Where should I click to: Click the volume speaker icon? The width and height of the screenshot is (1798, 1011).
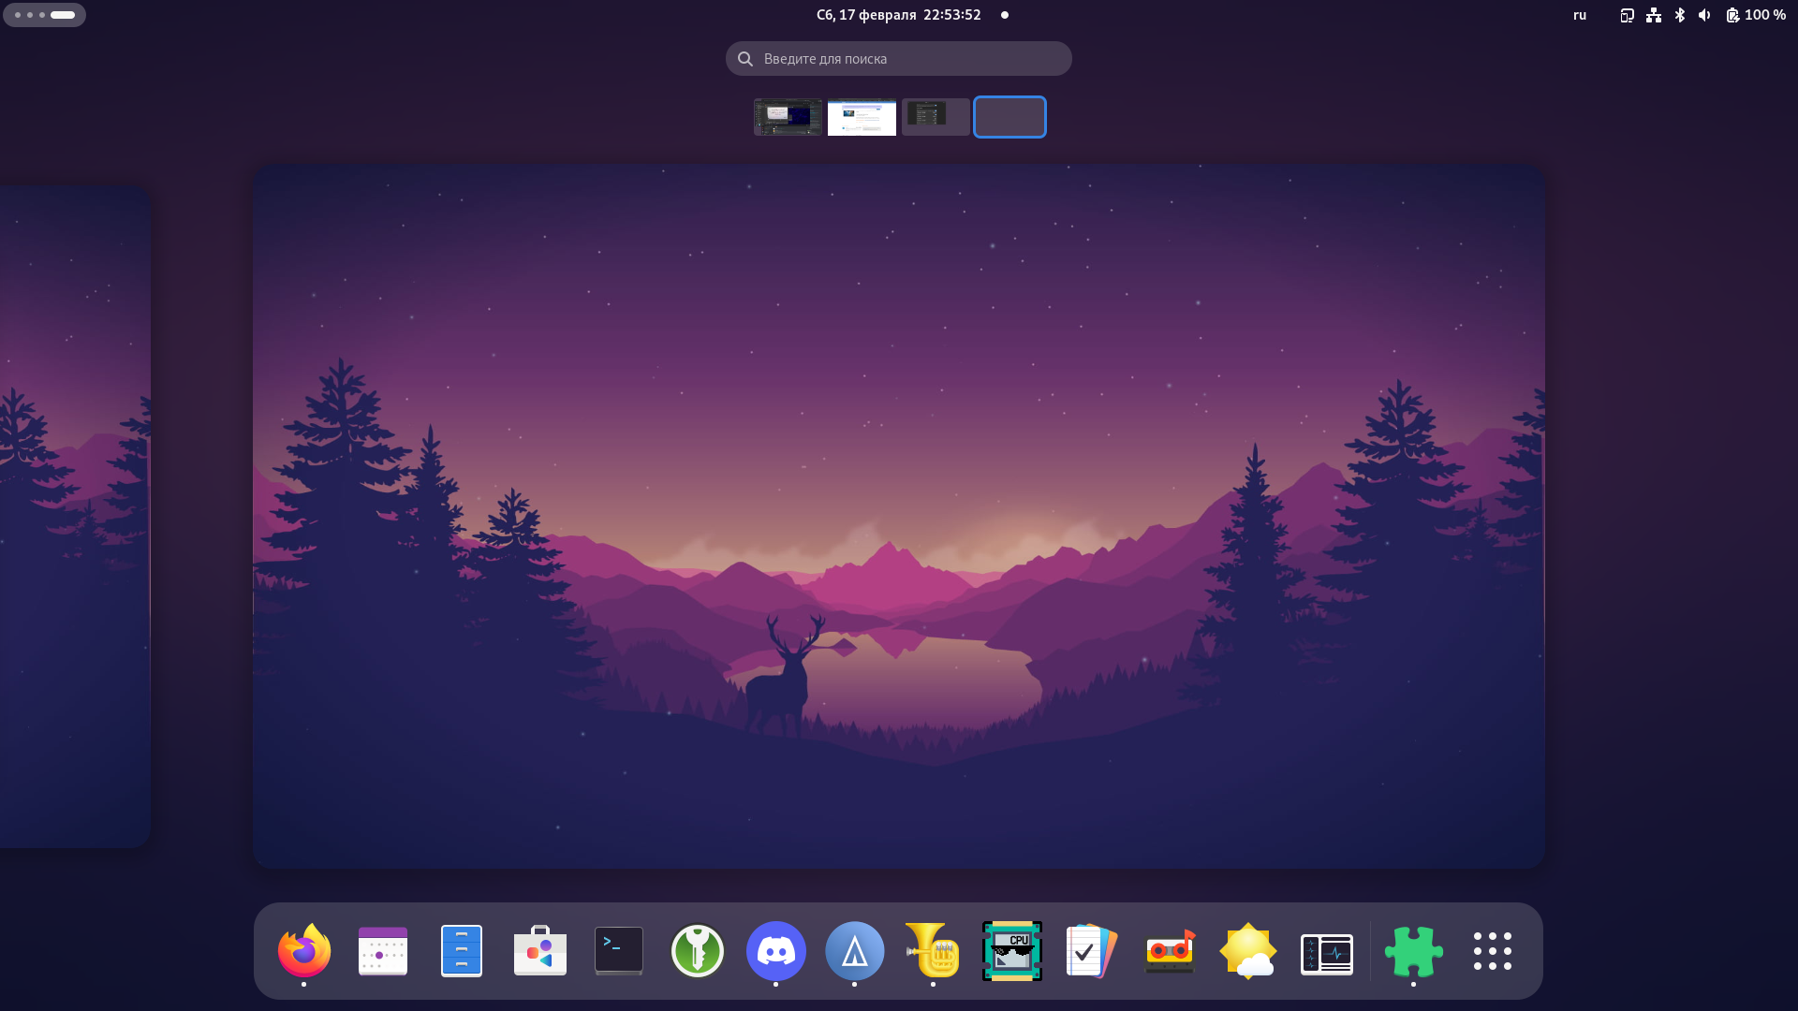(1704, 15)
